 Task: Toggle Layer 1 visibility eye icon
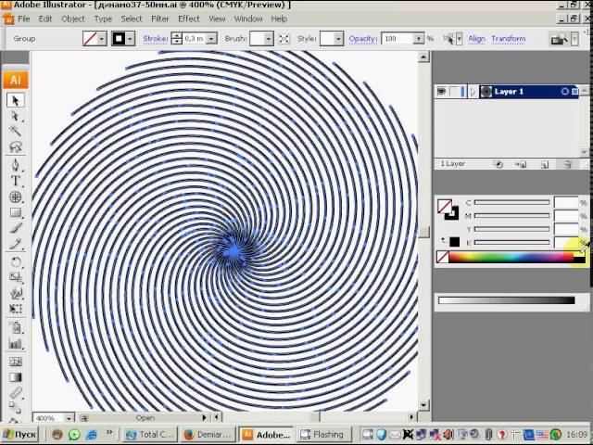441,92
